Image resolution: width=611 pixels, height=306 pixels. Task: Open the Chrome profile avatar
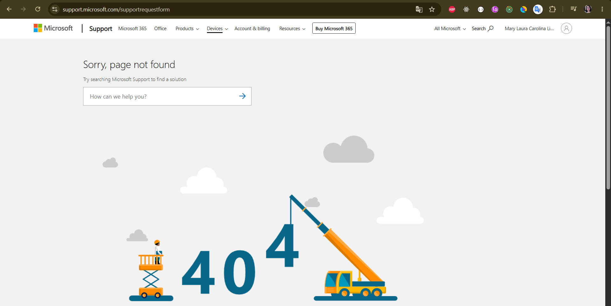click(588, 9)
